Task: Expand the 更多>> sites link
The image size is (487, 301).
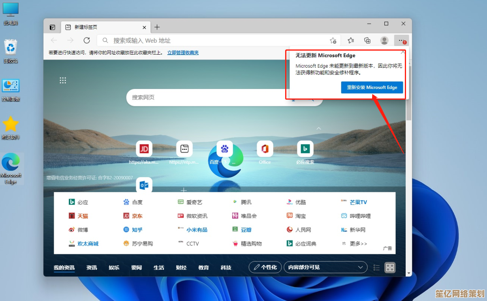Action: click(354, 244)
